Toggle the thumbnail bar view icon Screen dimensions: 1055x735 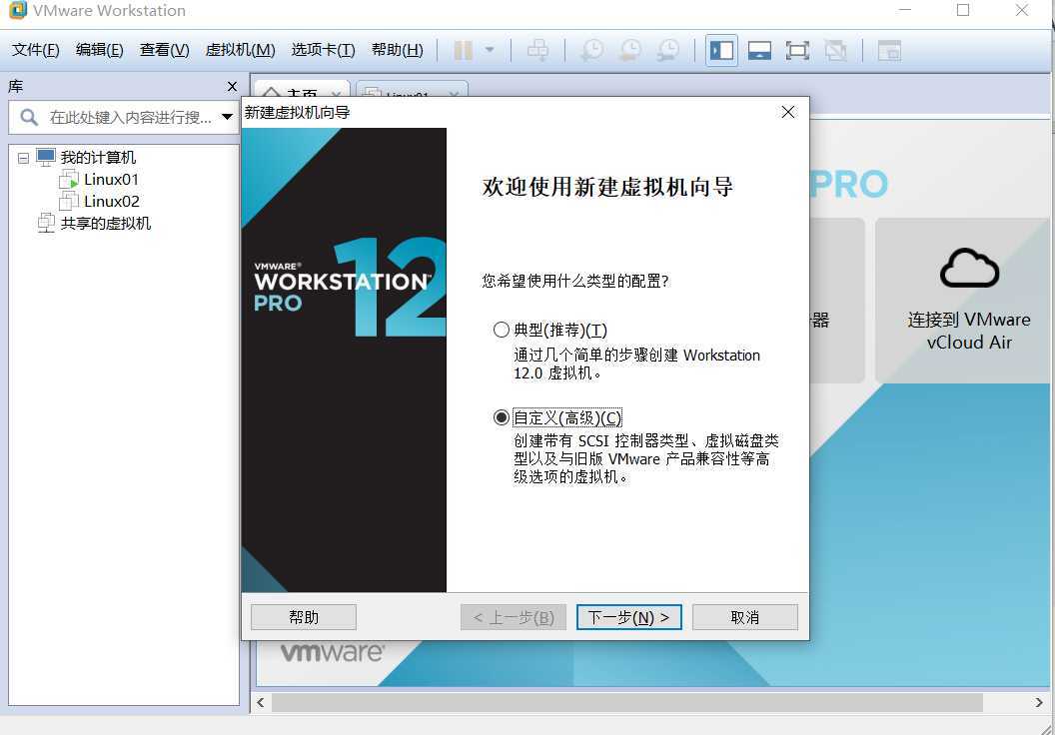759,51
